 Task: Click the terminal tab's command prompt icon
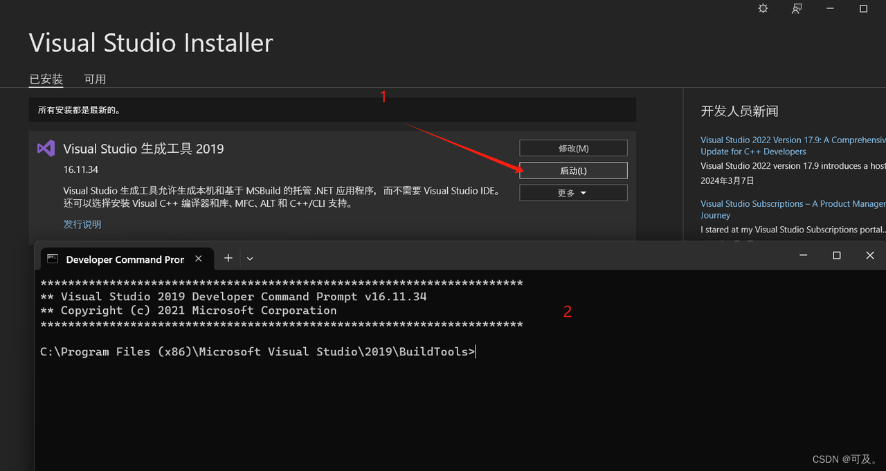pyautogui.click(x=53, y=259)
